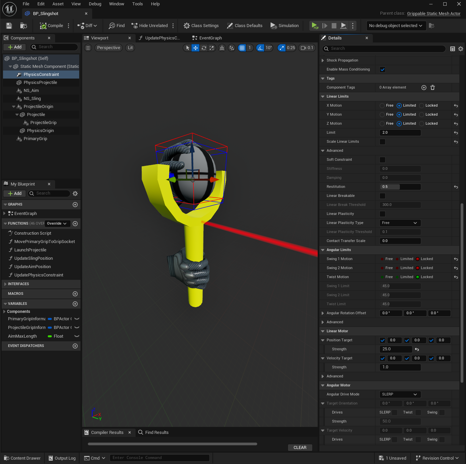Viewport: 466px width, 464px height.
Task: Expand the Shock Propagation section
Action: (x=323, y=61)
